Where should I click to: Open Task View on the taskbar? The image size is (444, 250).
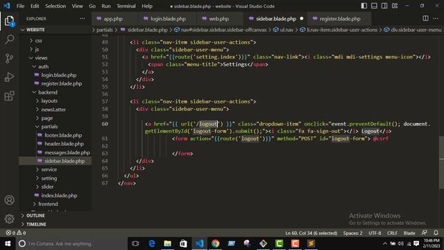point(135,244)
